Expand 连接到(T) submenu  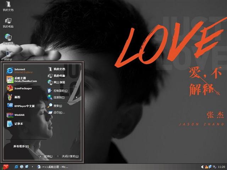[62, 97]
